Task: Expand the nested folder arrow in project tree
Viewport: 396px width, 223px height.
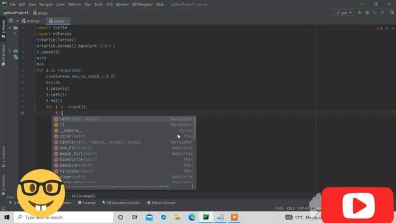Action: [x=15, y=33]
